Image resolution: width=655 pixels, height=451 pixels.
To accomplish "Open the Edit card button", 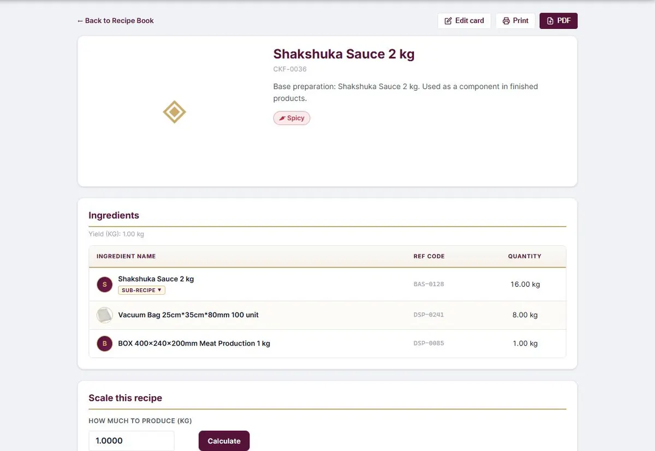I will pyautogui.click(x=465, y=21).
